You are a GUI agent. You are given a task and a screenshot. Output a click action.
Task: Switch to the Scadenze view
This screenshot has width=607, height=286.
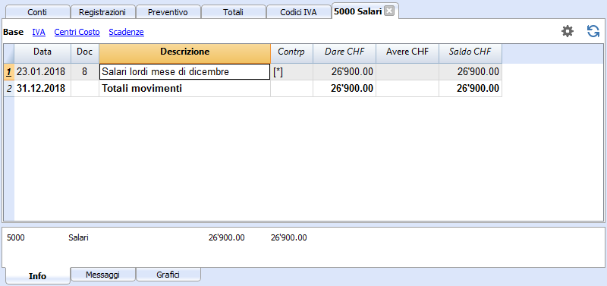point(126,32)
